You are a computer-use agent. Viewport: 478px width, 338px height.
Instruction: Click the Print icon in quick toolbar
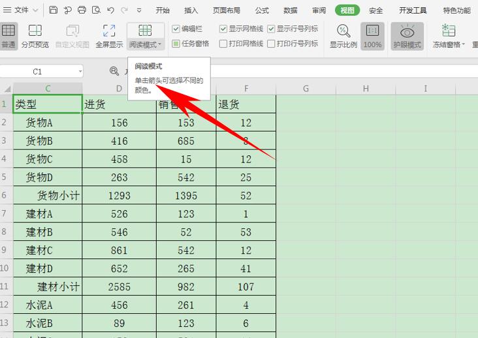pos(82,10)
